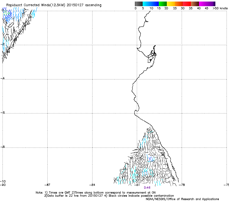Click the green 15–20 knots color segment
This screenshot has width=229, height=201.
(x=163, y=4)
